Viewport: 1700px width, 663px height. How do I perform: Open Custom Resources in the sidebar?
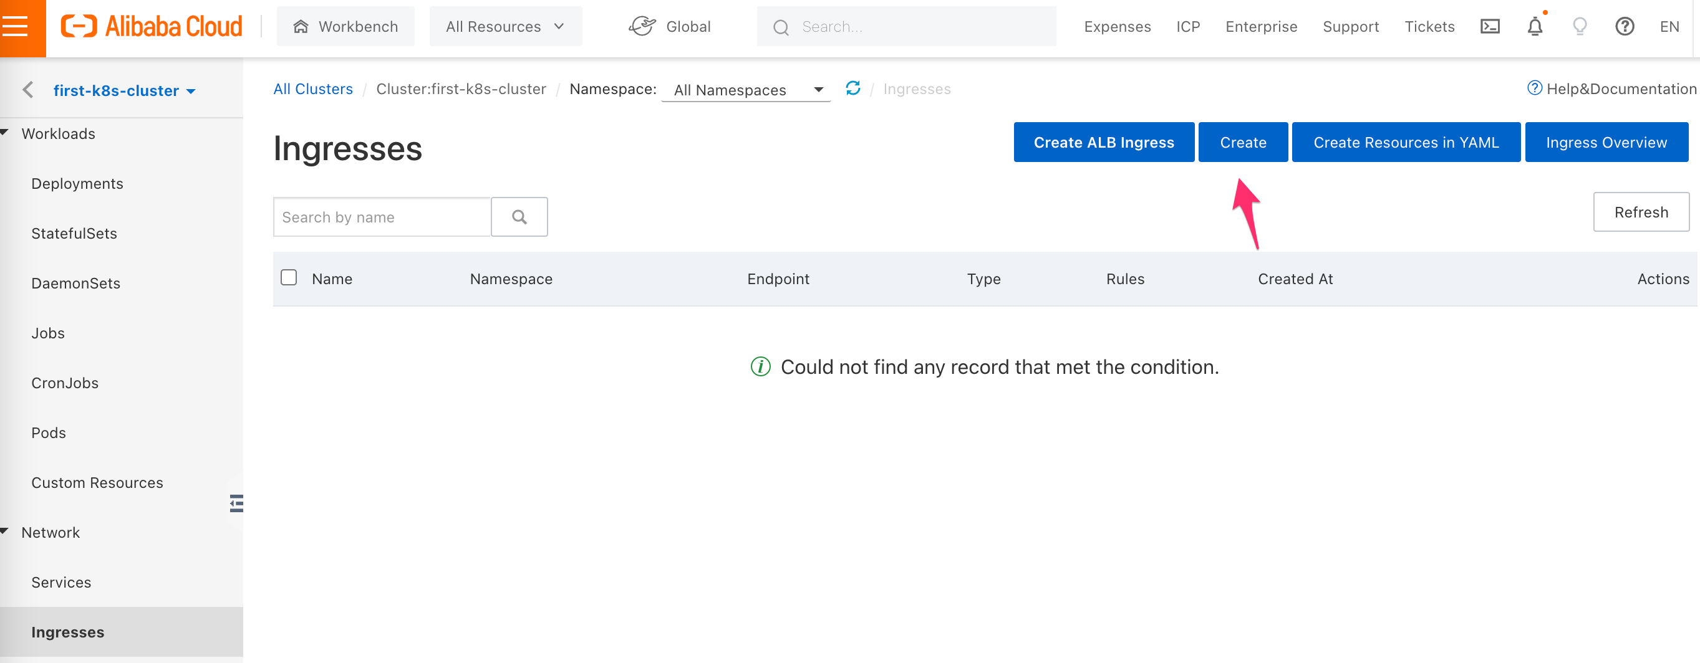tap(97, 482)
